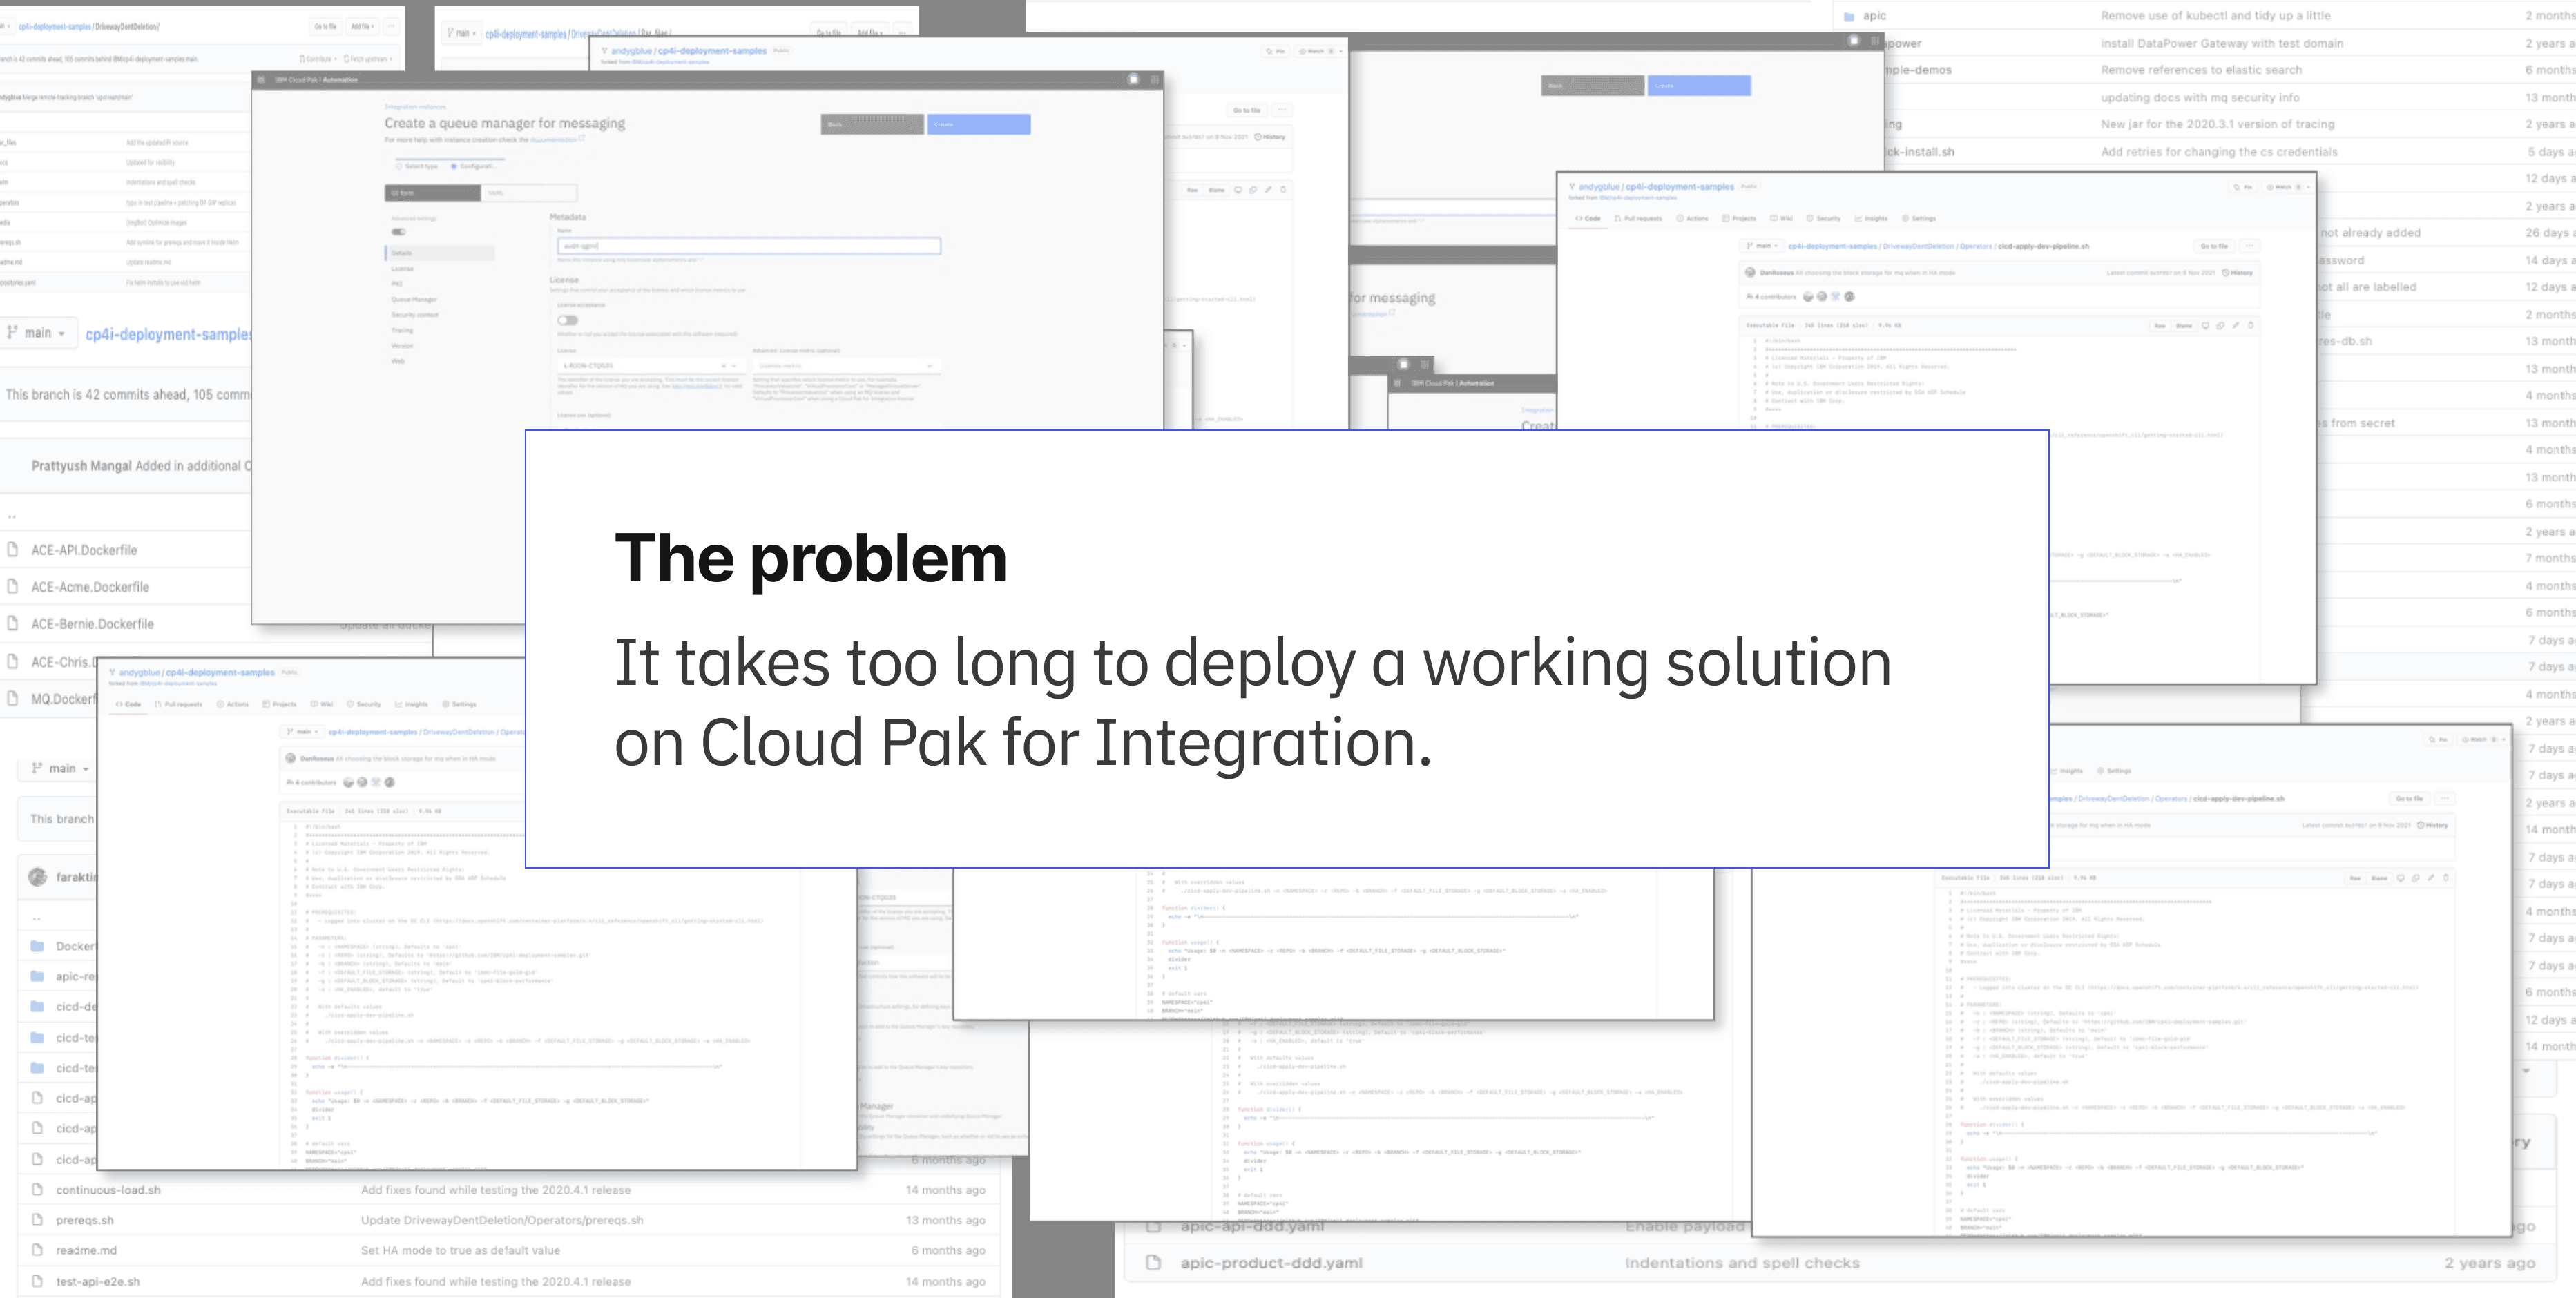The width and height of the screenshot is (2576, 1298).
Task: Open the documentation link under the heading
Action: (553, 140)
